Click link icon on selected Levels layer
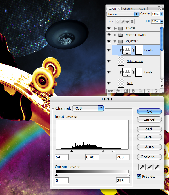Screen dimensions: 169x195 (133, 50)
